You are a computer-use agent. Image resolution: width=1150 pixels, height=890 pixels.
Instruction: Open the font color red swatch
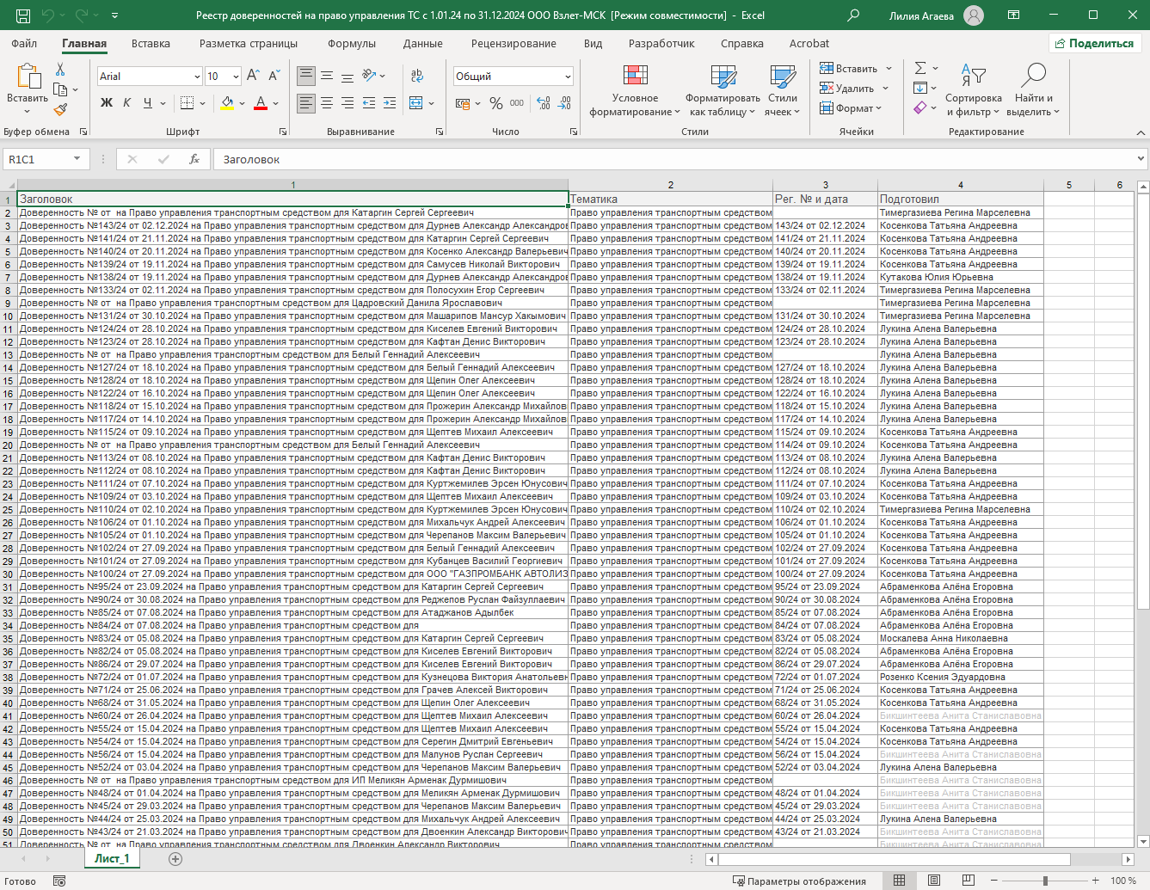click(x=261, y=102)
